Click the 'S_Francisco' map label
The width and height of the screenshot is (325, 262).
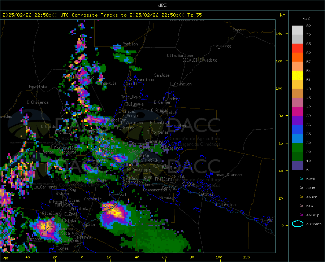pos(142,80)
